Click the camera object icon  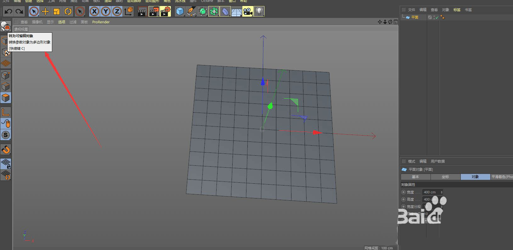click(x=248, y=12)
